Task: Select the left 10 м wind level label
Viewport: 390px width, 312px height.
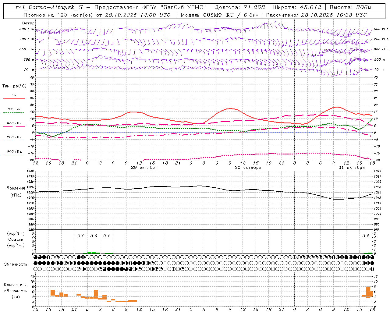Action: tap(29, 69)
